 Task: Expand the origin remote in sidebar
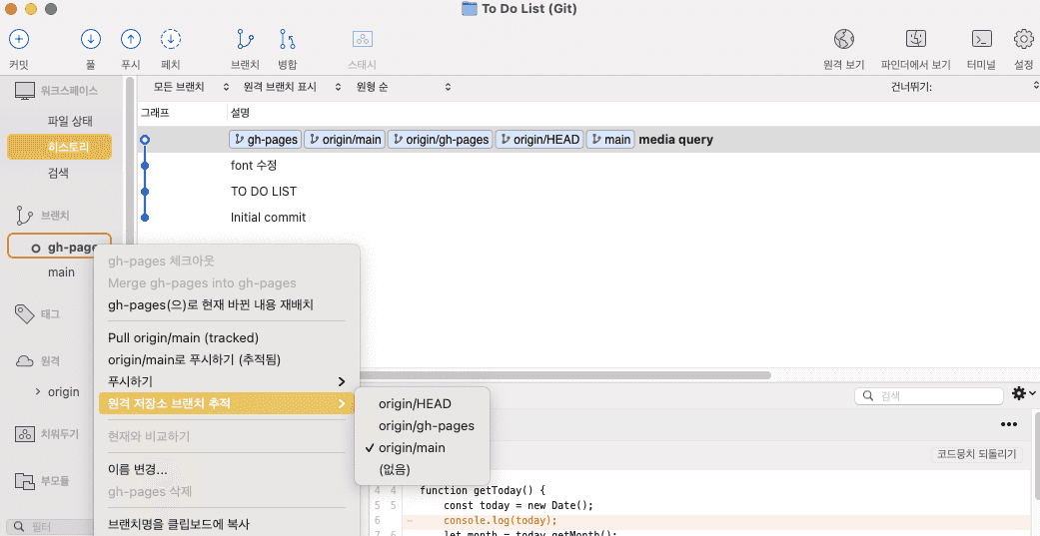(38, 391)
